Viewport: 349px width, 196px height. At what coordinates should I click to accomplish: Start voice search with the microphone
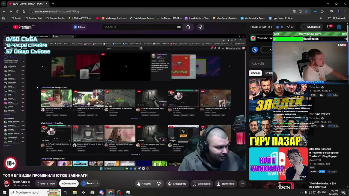201,27
